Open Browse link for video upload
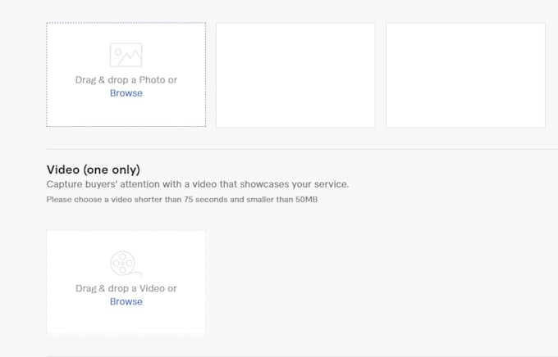This screenshot has width=558, height=357. (126, 301)
